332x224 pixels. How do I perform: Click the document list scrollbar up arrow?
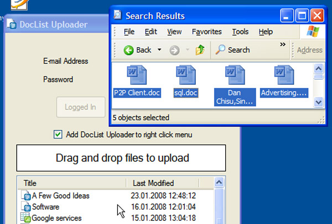coord(219,182)
